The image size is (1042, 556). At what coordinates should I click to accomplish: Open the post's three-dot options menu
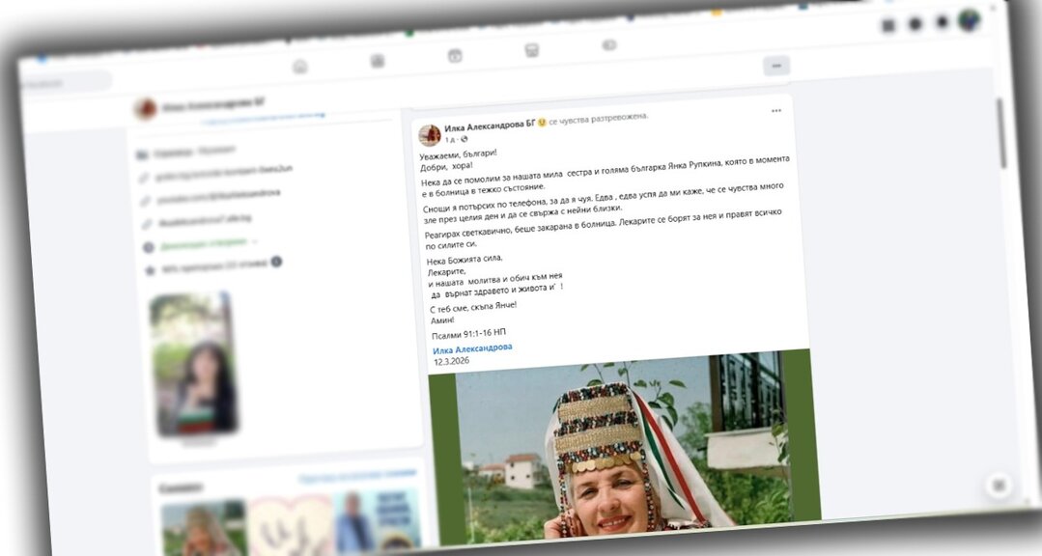(776, 111)
